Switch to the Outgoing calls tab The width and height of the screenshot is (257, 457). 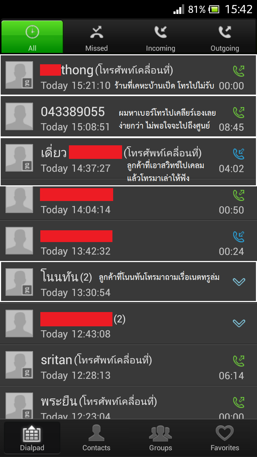[x=225, y=37]
